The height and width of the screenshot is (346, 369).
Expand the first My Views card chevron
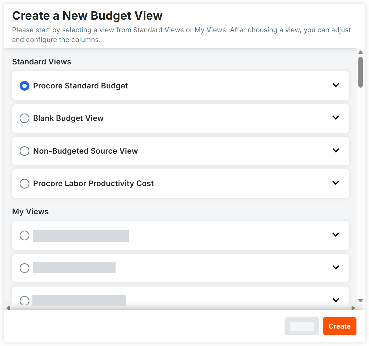(336, 235)
